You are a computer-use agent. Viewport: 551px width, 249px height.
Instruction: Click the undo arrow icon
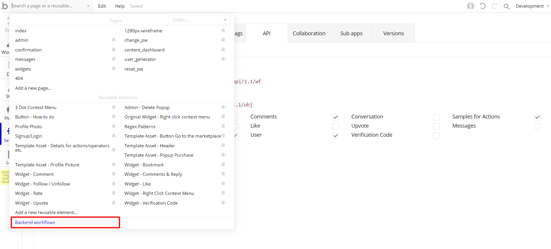click(483, 6)
